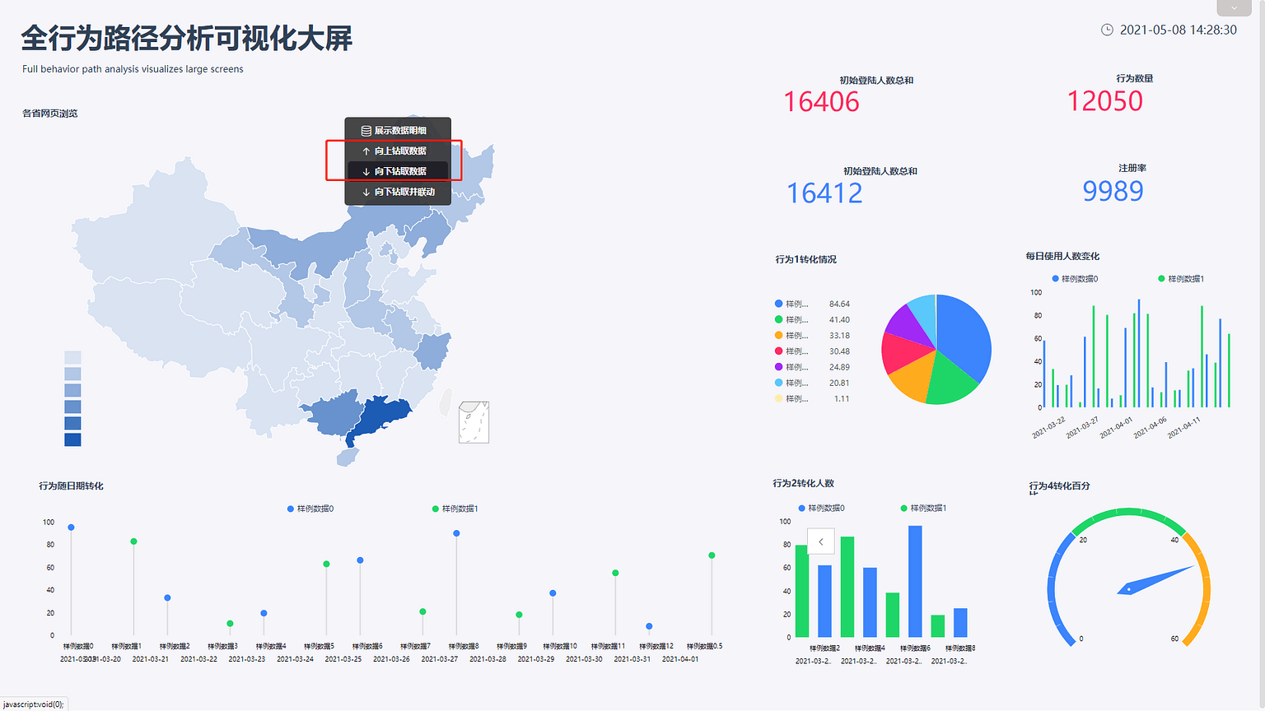Select the third map legend color block
Image resolution: width=1265 pixels, height=711 pixels.
[x=72, y=390]
